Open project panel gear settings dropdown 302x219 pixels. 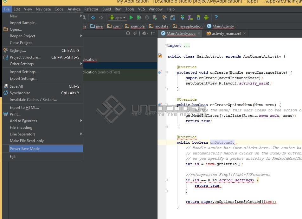[145, 33]
